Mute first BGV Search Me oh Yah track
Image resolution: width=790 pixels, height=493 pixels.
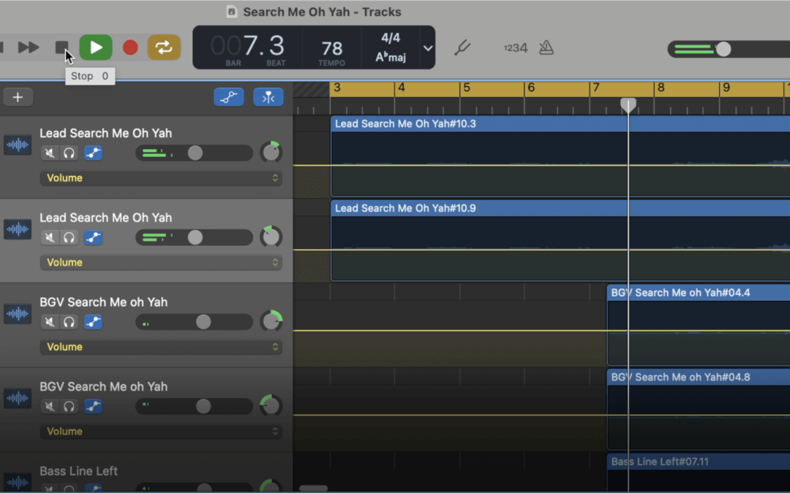[50, 322]
